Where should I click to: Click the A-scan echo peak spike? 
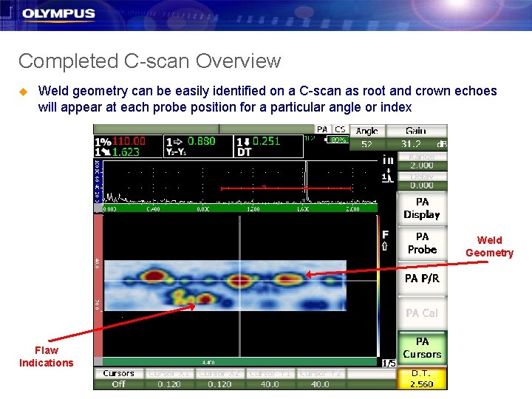[x=307, y=182]
